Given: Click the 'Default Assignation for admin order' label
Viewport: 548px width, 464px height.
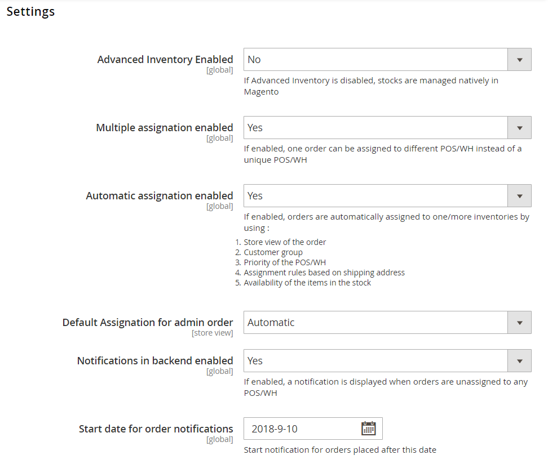Looking at the screenshot, I should pyautogui.click(x=148, y=323).
